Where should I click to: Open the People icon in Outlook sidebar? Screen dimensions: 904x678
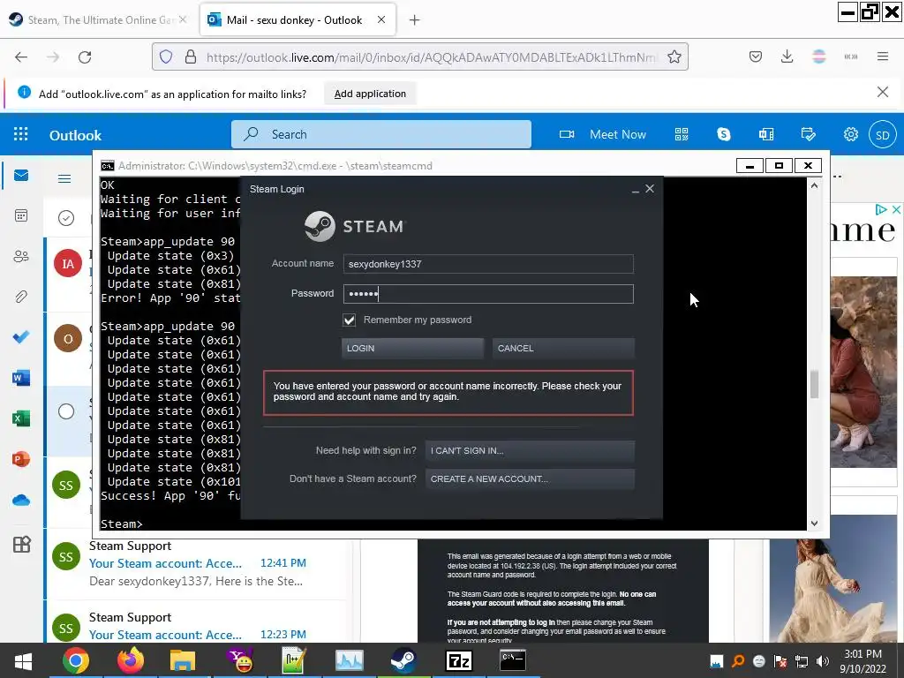(21, 256)
